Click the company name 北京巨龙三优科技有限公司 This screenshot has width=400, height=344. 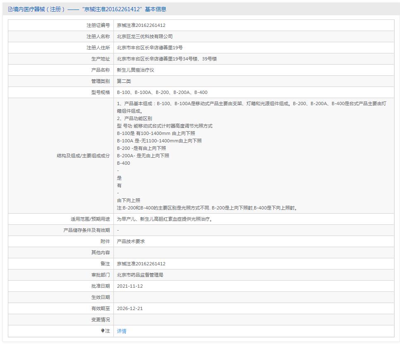145,36
